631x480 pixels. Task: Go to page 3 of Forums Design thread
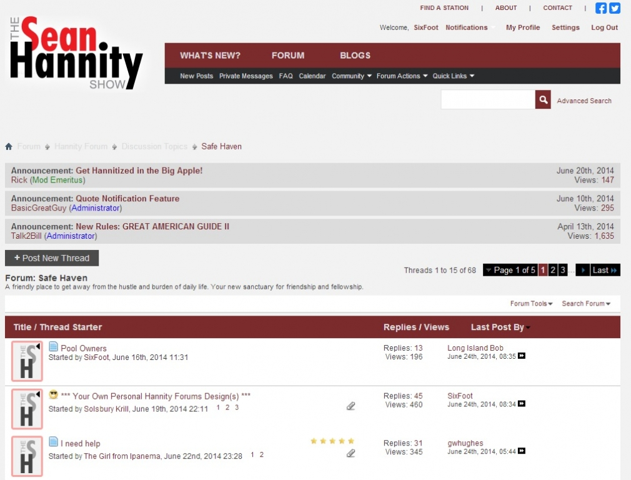(237, 407)
